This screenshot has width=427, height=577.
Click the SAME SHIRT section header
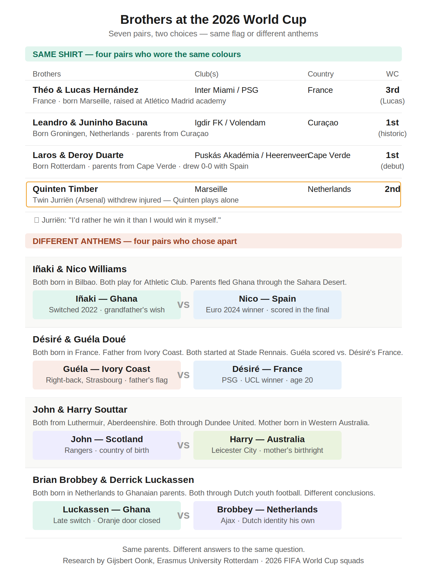(x=213, y=54)
